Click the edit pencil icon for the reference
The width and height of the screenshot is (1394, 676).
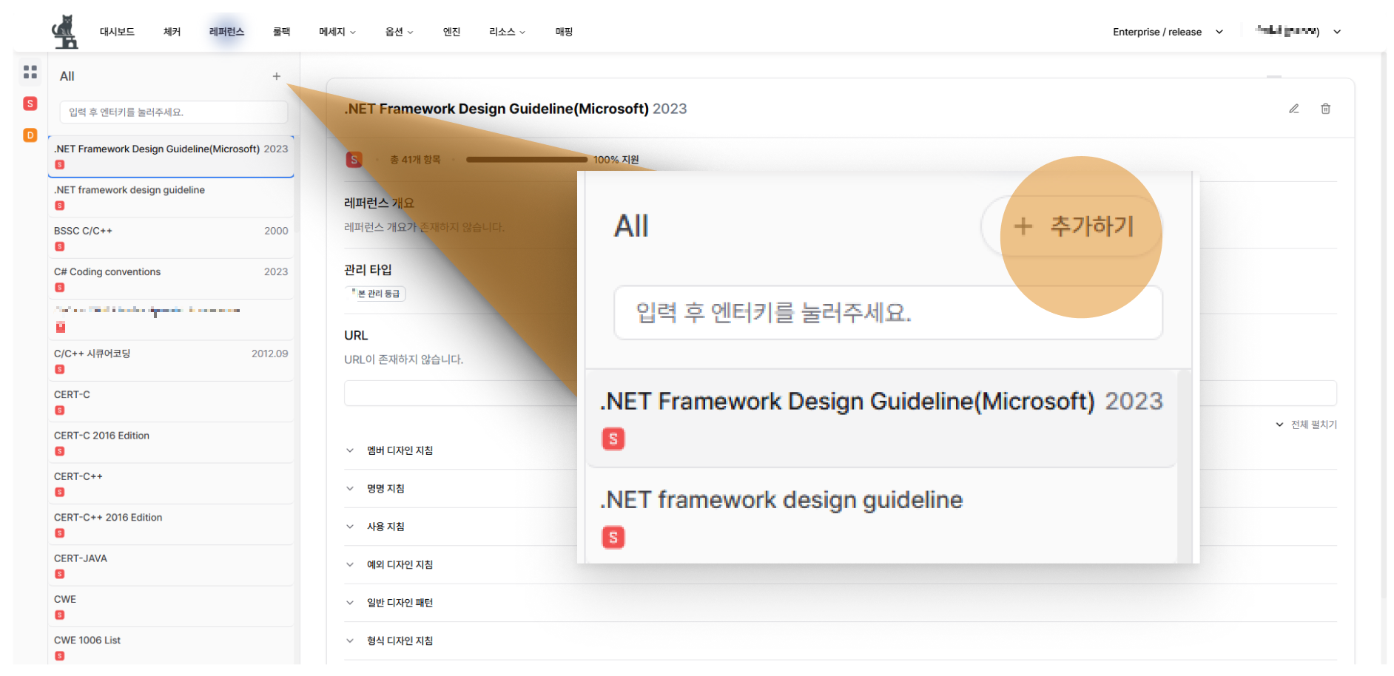(1294, 109)
